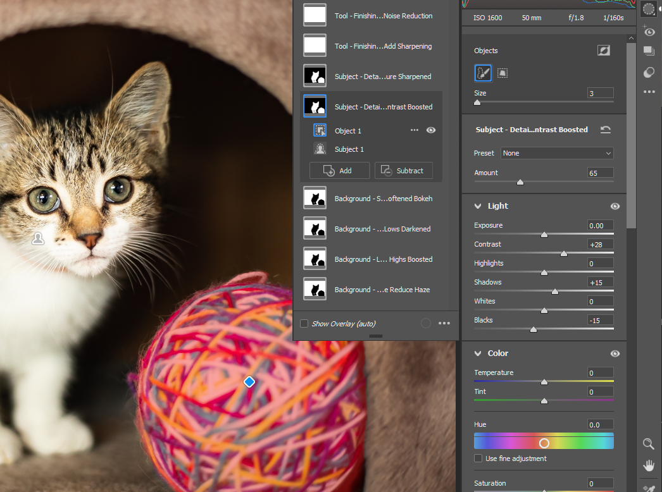Check Use fine adjustment option
662x492 pixels.
coord(478,458)
